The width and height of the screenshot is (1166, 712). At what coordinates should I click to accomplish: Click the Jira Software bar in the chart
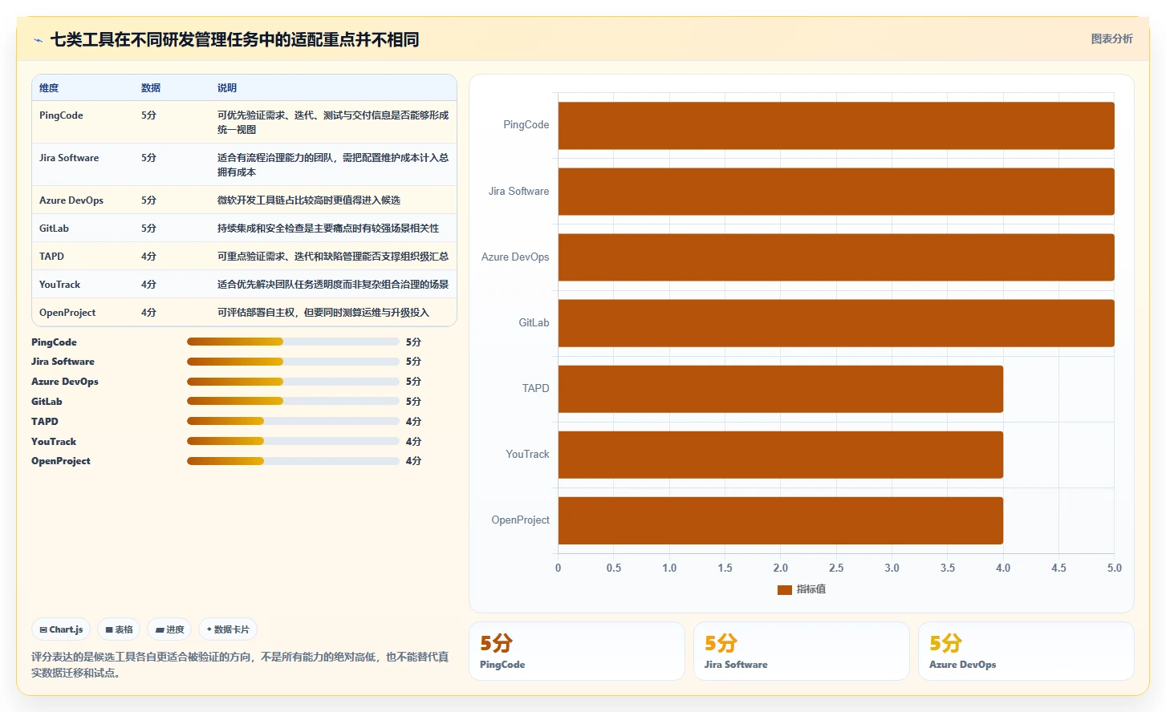836,192
